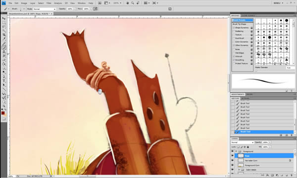Viewport: 297px width, 178px height.
Task: Switch to the Masks tab
Action: [249, 94]
